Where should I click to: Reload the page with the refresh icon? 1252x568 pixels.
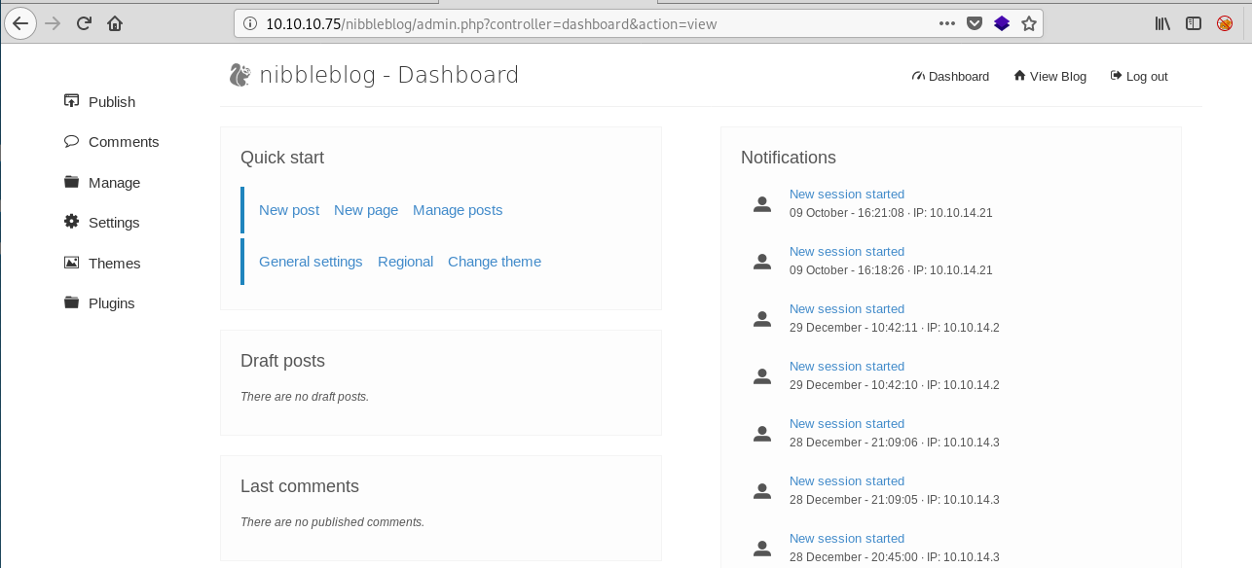click(x=84, y=23)
